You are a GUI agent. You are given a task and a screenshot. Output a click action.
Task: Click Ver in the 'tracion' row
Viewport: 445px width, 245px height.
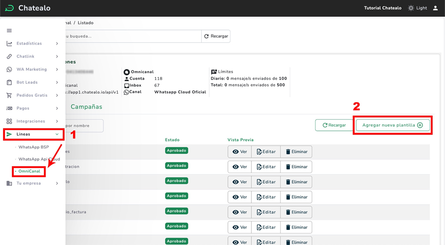tap(239, 167)
